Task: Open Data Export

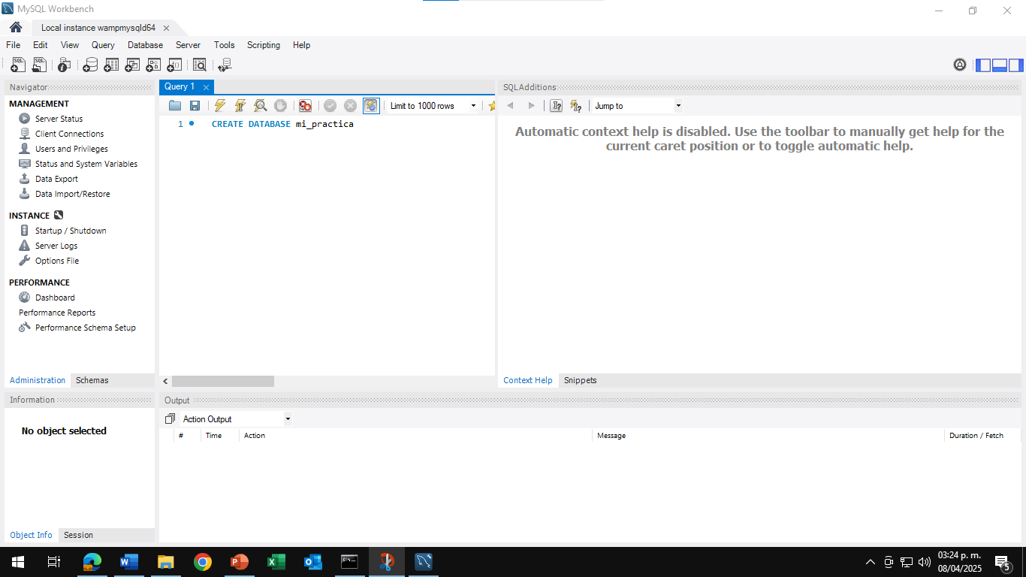Action: (x=56, y=179)
